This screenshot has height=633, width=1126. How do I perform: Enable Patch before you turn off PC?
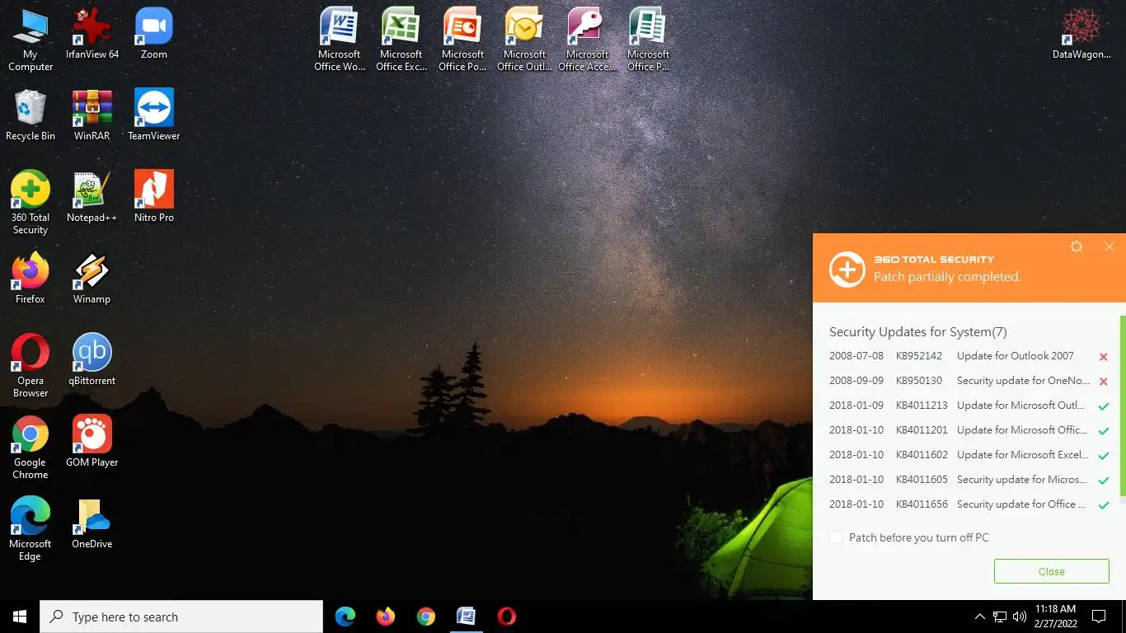pos(836,537)
